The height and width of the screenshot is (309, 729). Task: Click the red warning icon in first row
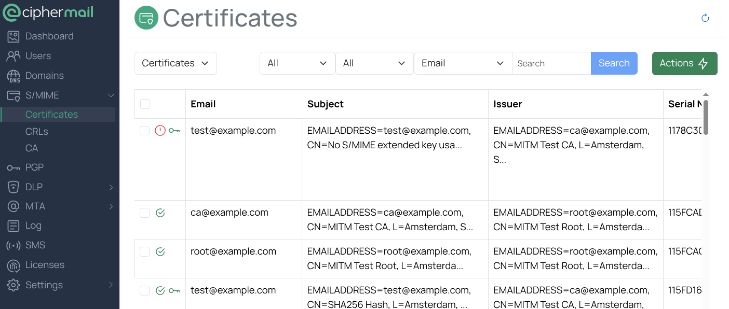coord(160,131)
